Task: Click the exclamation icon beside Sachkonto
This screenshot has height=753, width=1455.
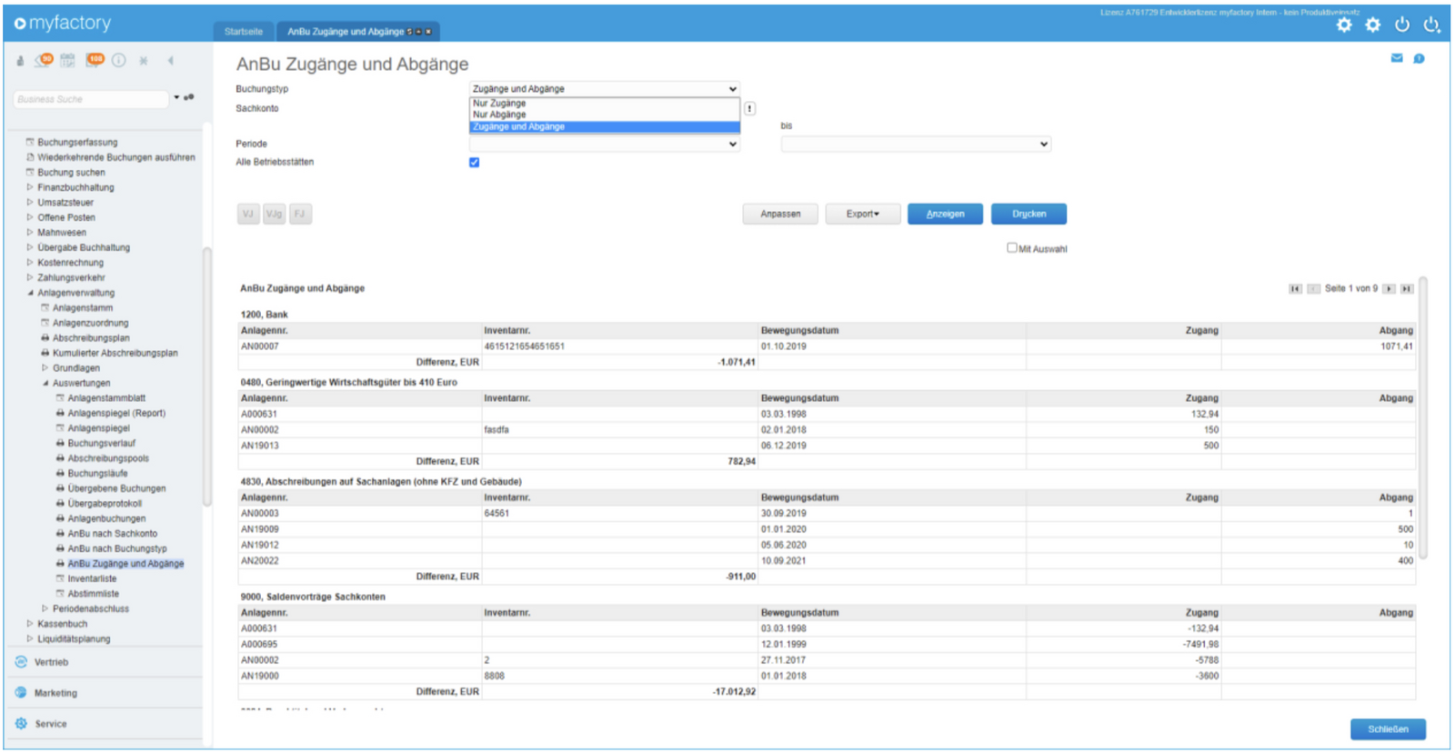Action: pyautogui.click(x=749, y=108)
